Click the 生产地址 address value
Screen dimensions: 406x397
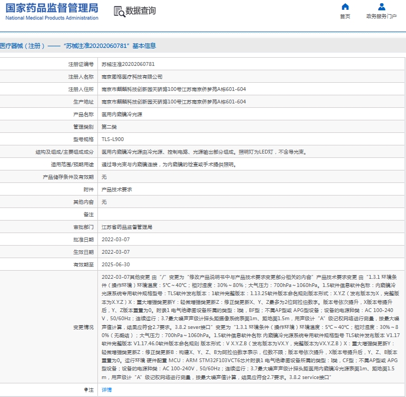click(174, 102)
